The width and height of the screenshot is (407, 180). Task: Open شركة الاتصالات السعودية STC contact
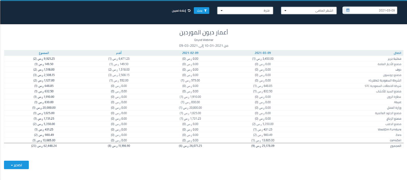[x=383, y=86]
